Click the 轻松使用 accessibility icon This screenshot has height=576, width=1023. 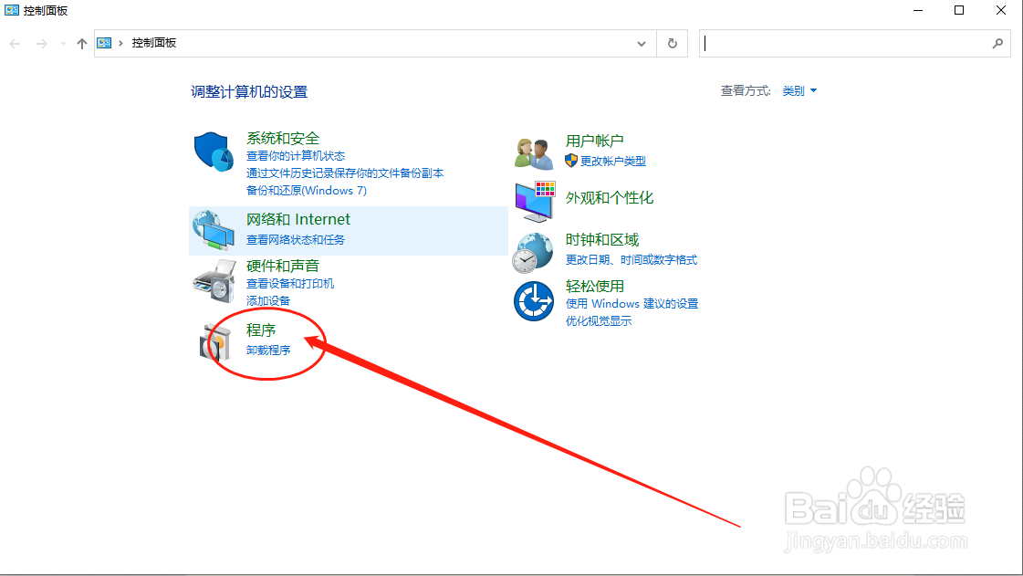tap(533, 300)
